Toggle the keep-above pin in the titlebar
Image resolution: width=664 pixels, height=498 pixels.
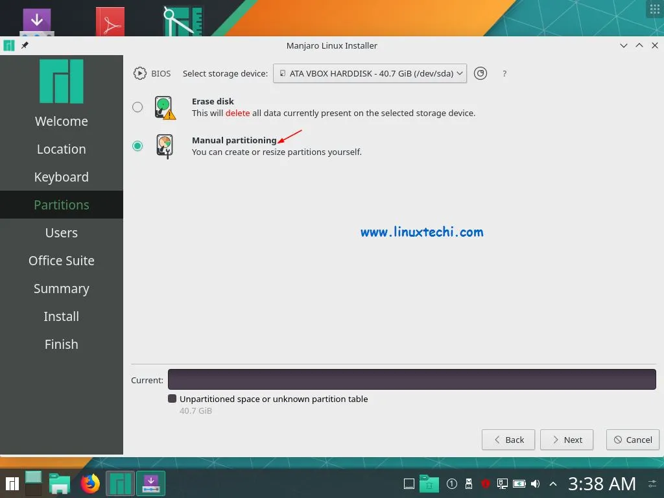click(x=25, y=45)
